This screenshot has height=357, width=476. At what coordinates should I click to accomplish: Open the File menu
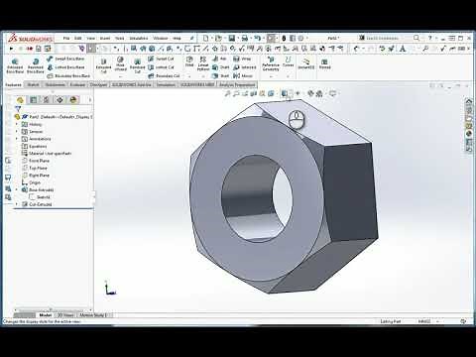(66, 38)
